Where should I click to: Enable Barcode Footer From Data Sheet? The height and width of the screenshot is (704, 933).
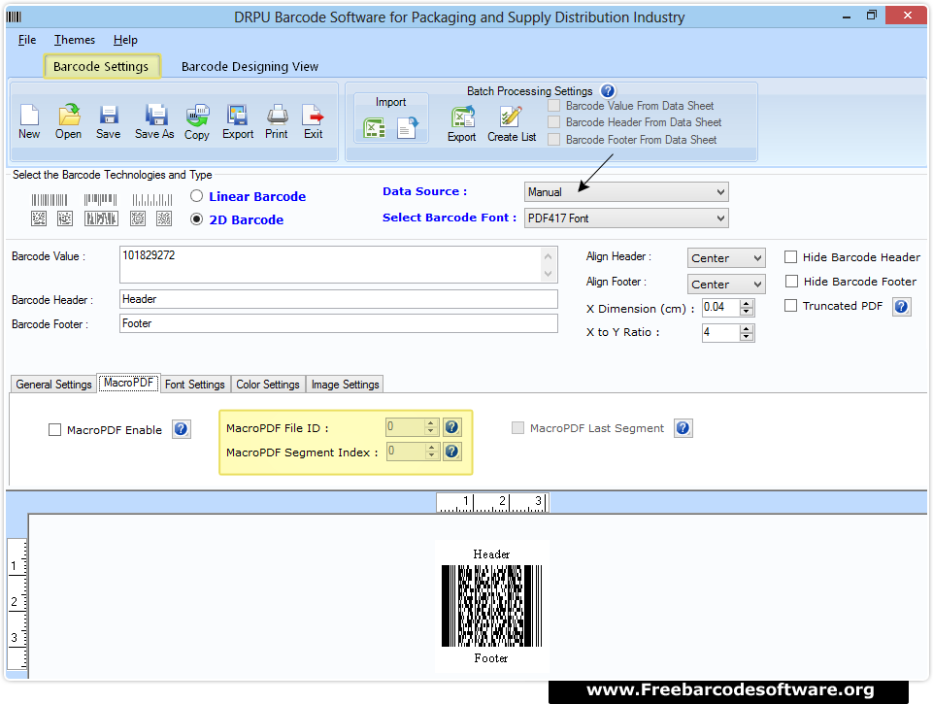(554, 139)
